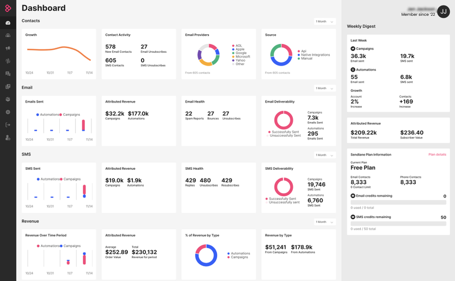Toggle Automations legend in Emails Sent chart
455x281 pixels.
coord(47,114)
